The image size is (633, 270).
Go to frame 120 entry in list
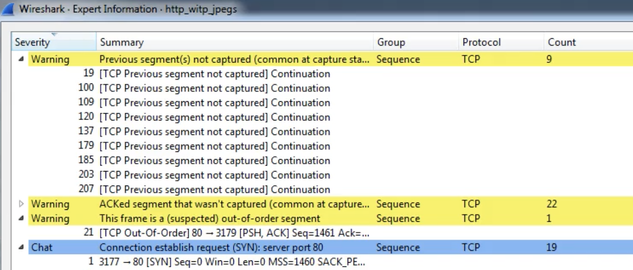click(x=215, y=117)
